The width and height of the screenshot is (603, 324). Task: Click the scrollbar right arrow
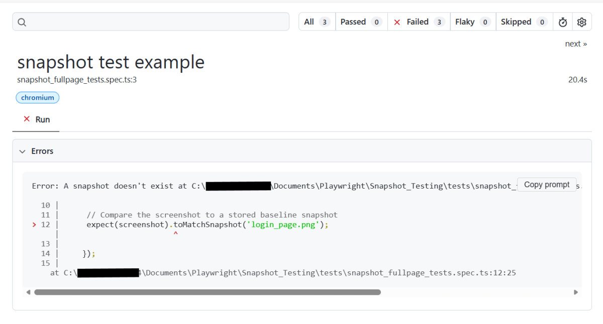[576, 292]
